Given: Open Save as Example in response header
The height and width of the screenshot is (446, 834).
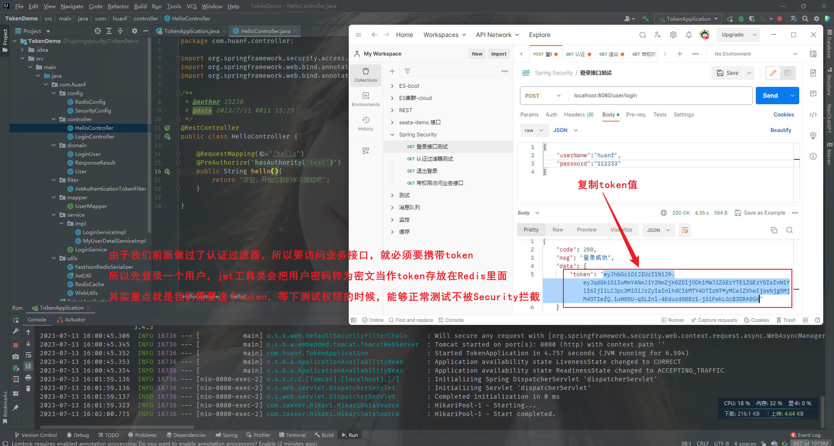Looking at the screenshot, I should pyautogui.click(x=760, y=213).
